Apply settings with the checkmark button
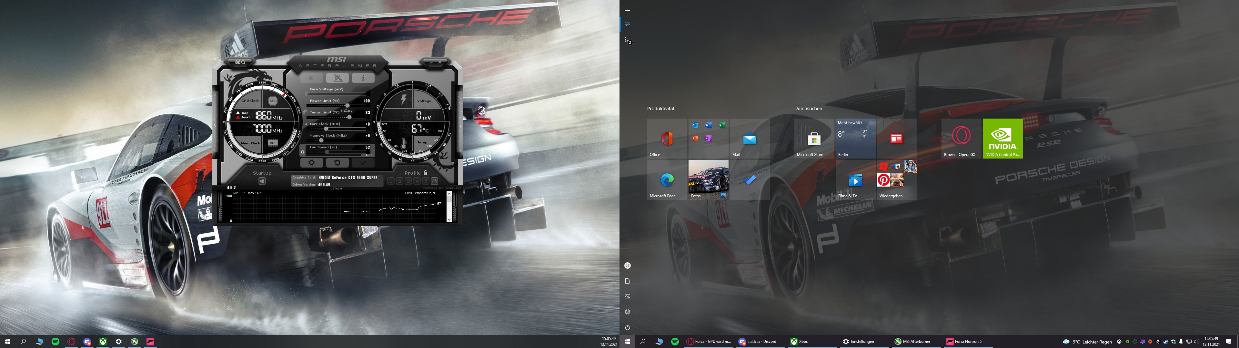Screen dimensions: 1239x348 363,162
